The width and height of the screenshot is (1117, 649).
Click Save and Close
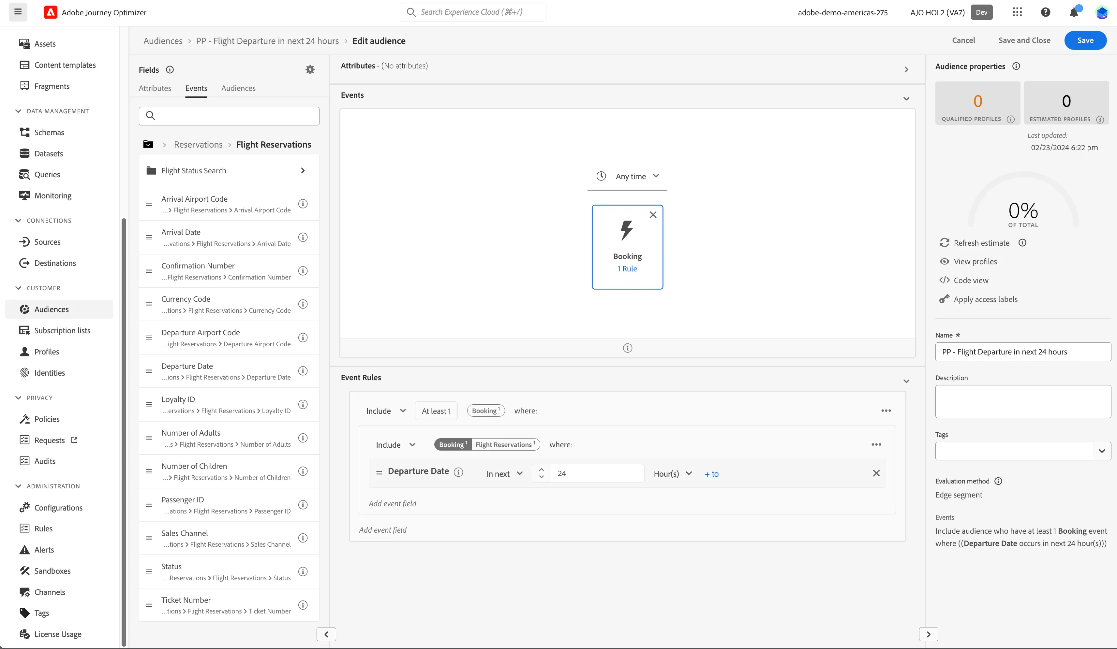click(x=1024, y=40)
